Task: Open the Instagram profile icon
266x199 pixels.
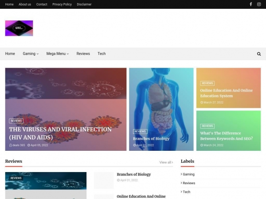Action: click(x=259, y=4)
